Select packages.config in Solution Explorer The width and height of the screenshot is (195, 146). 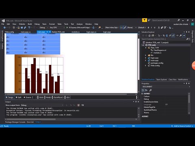pos(157,63)
